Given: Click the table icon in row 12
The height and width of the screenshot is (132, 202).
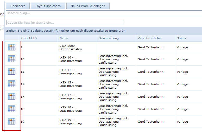Looking at the screenshot, I should (12, 84).
